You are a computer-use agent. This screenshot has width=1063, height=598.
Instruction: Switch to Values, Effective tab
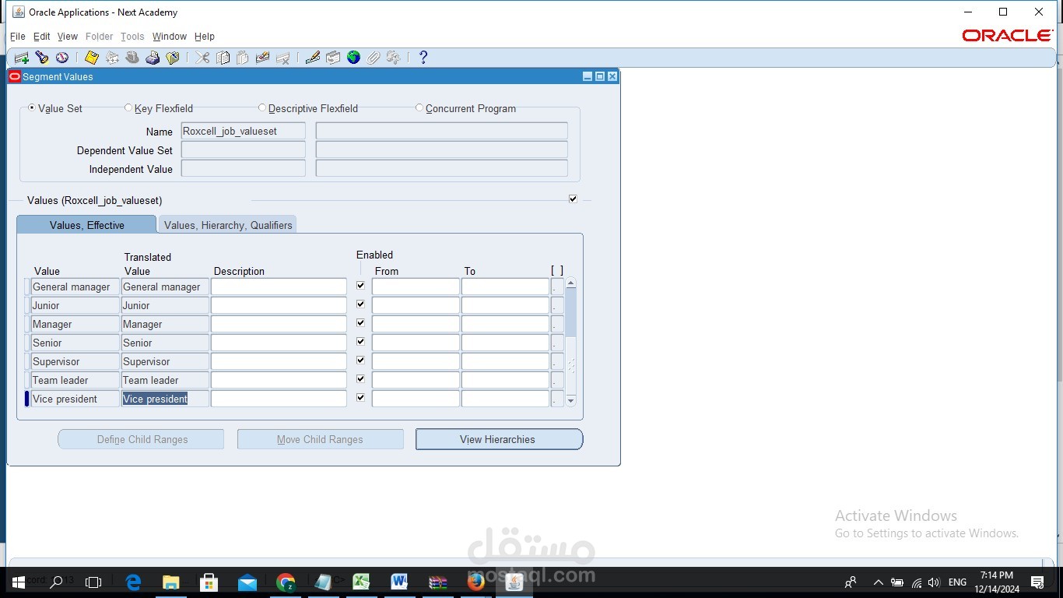(x=86, y=225)
